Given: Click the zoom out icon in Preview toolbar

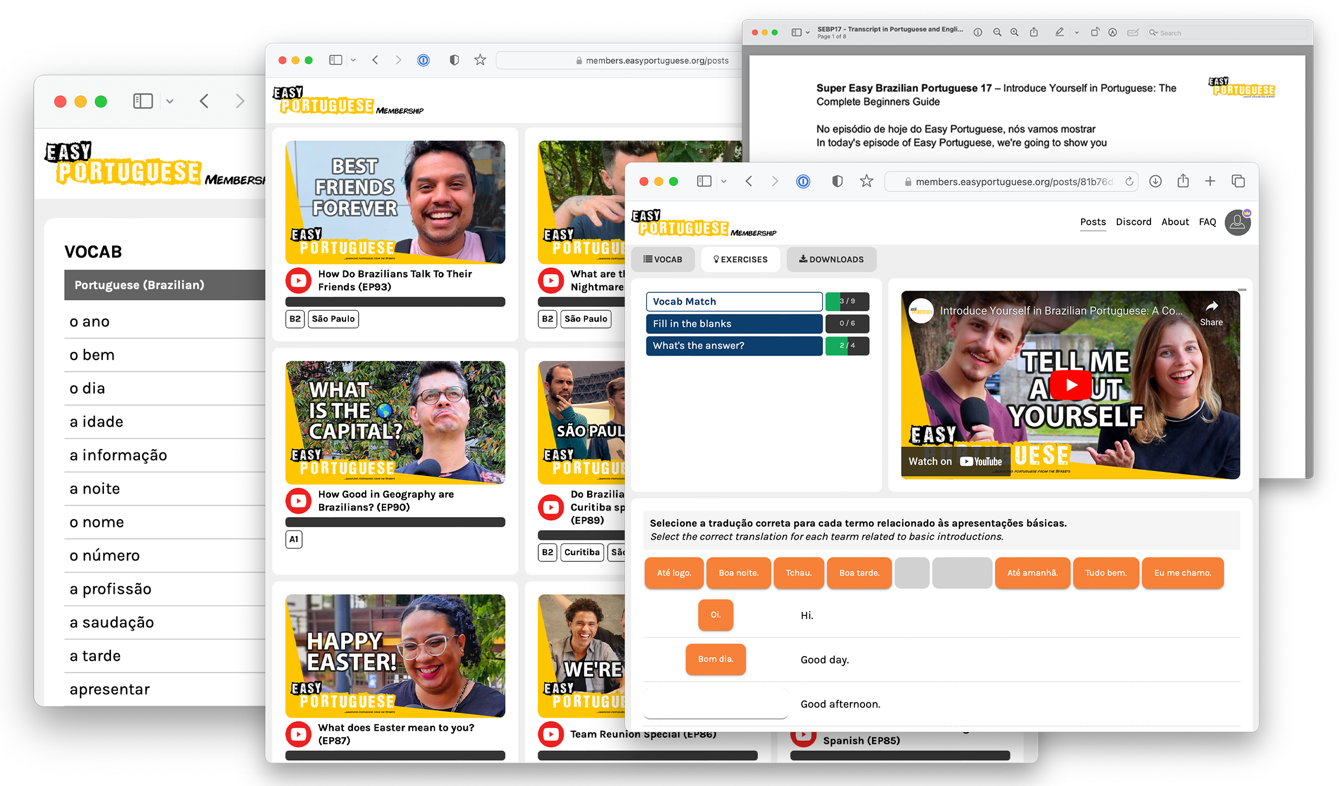Looking at the screenshot, I should coord(997,32).
